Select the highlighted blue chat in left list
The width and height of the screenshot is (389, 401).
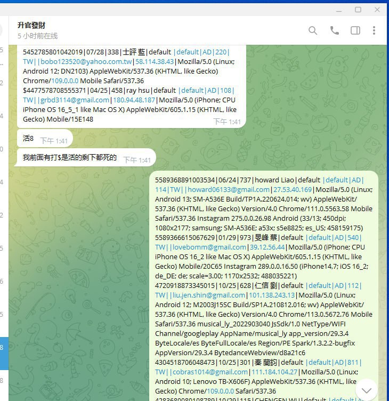[4, 353]
